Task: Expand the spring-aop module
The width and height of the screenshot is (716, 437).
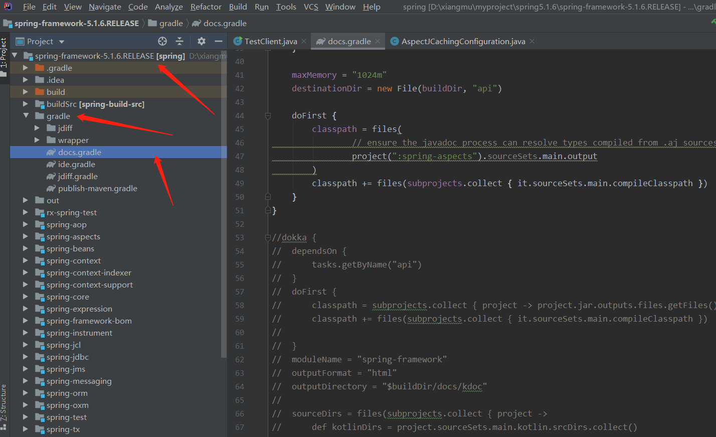Action: click(26, 224)
